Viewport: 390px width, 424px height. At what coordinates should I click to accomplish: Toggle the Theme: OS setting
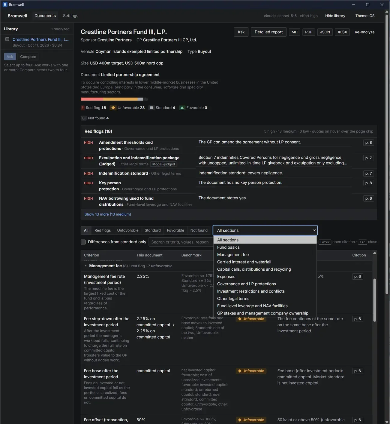[x=365, y=16]
